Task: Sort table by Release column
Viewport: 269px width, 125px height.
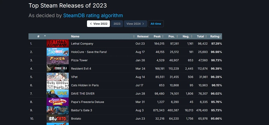Action: 143,36
